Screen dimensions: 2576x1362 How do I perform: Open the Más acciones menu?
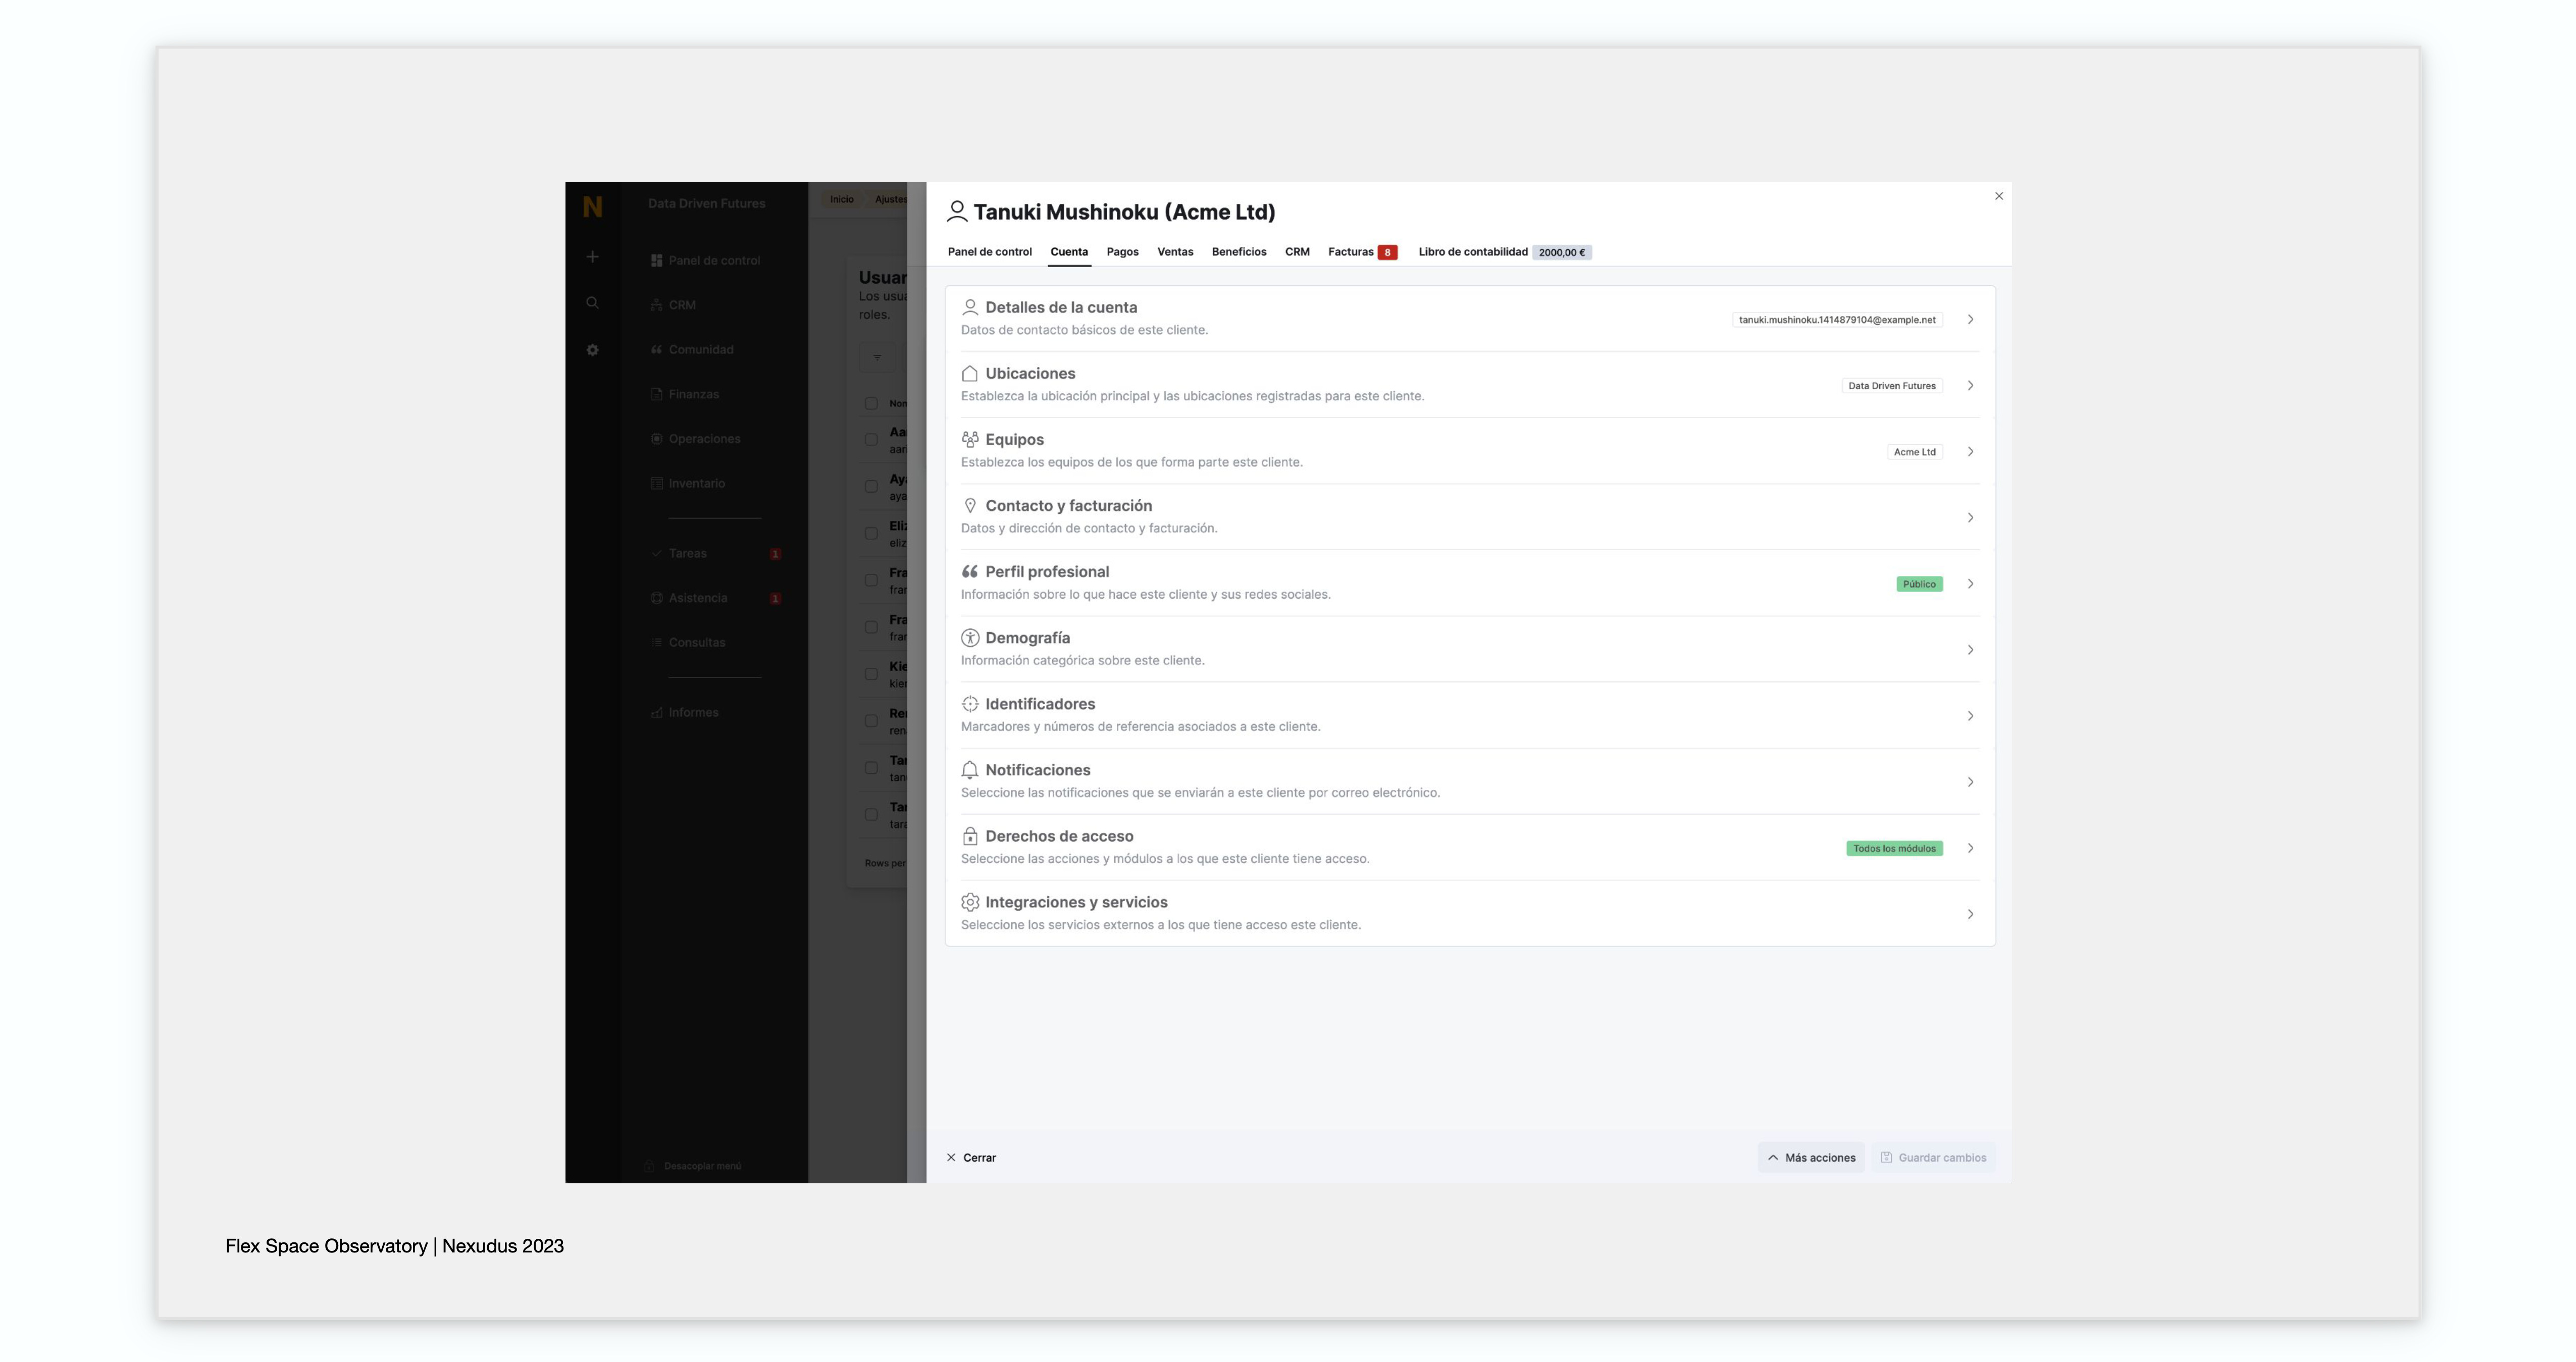coord(1811,1157)
